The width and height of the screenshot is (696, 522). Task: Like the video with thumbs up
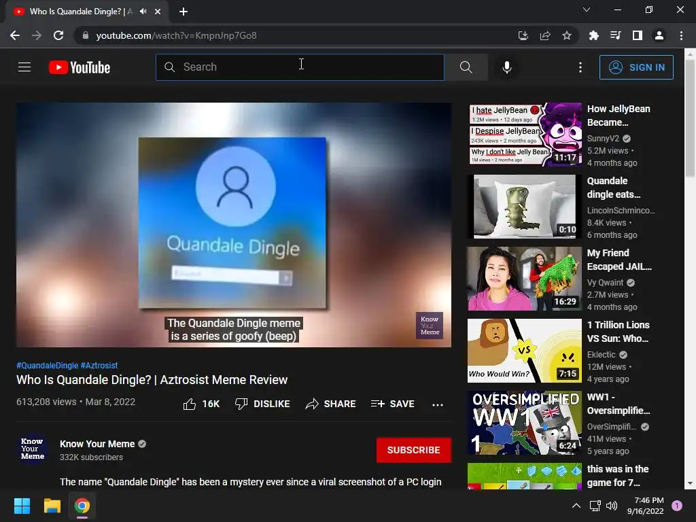pos(201,404)
